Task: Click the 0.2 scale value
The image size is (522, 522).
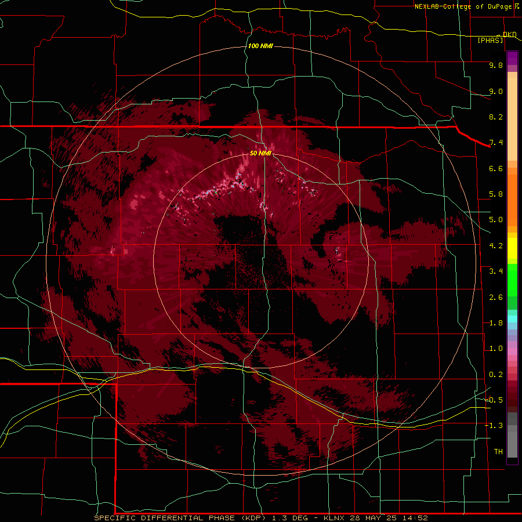Action: coord(496,375)
